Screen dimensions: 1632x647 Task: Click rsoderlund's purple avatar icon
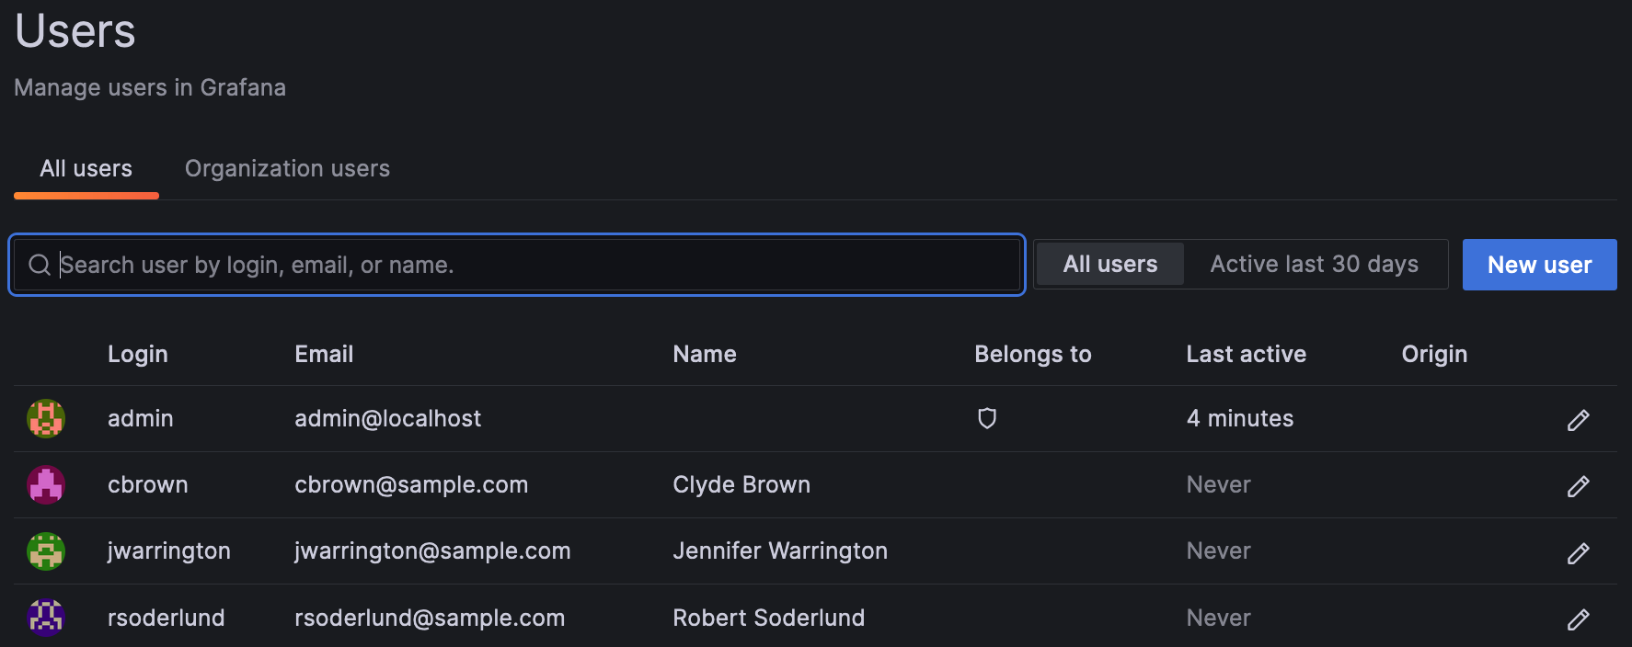pyautogui.click(x=46, y=618)
